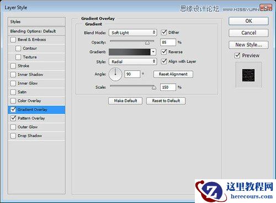Click Reset to Default button

point(166,101)
